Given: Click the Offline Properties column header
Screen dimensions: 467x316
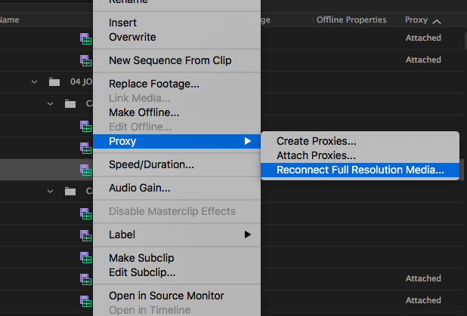Looking at the screenshot, I should point(351,20).
